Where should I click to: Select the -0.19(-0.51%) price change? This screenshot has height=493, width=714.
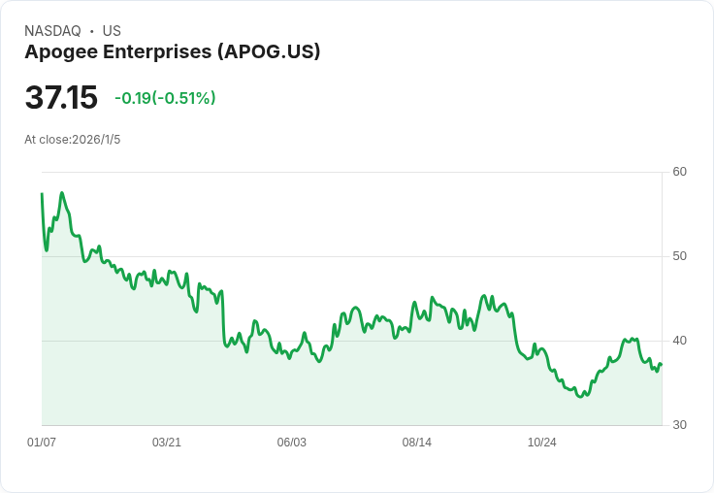pos(165,98)
